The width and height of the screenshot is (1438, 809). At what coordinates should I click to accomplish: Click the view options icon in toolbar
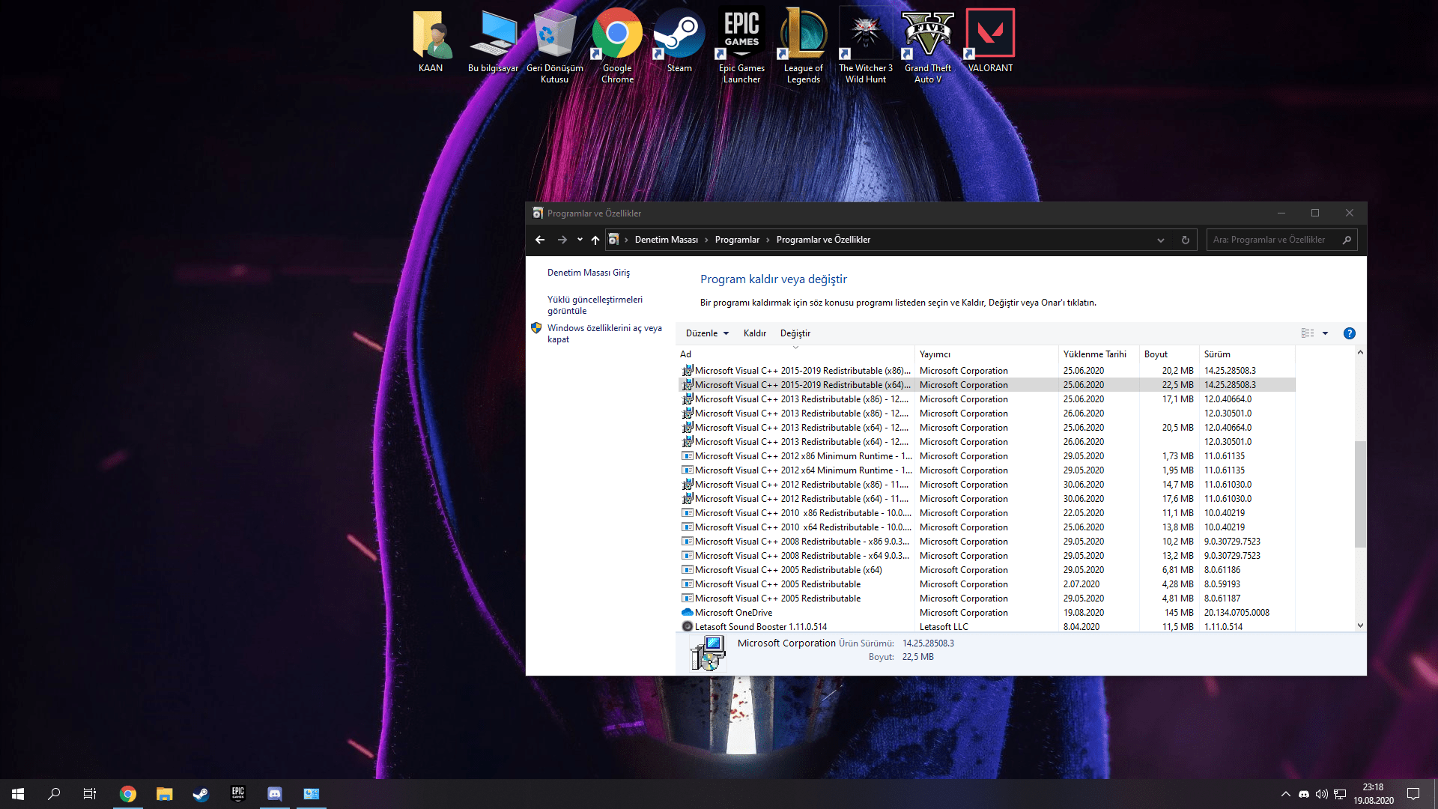[1308, 333]
